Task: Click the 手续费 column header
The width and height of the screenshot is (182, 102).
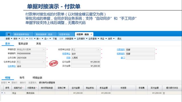Action: pos(142,88)
